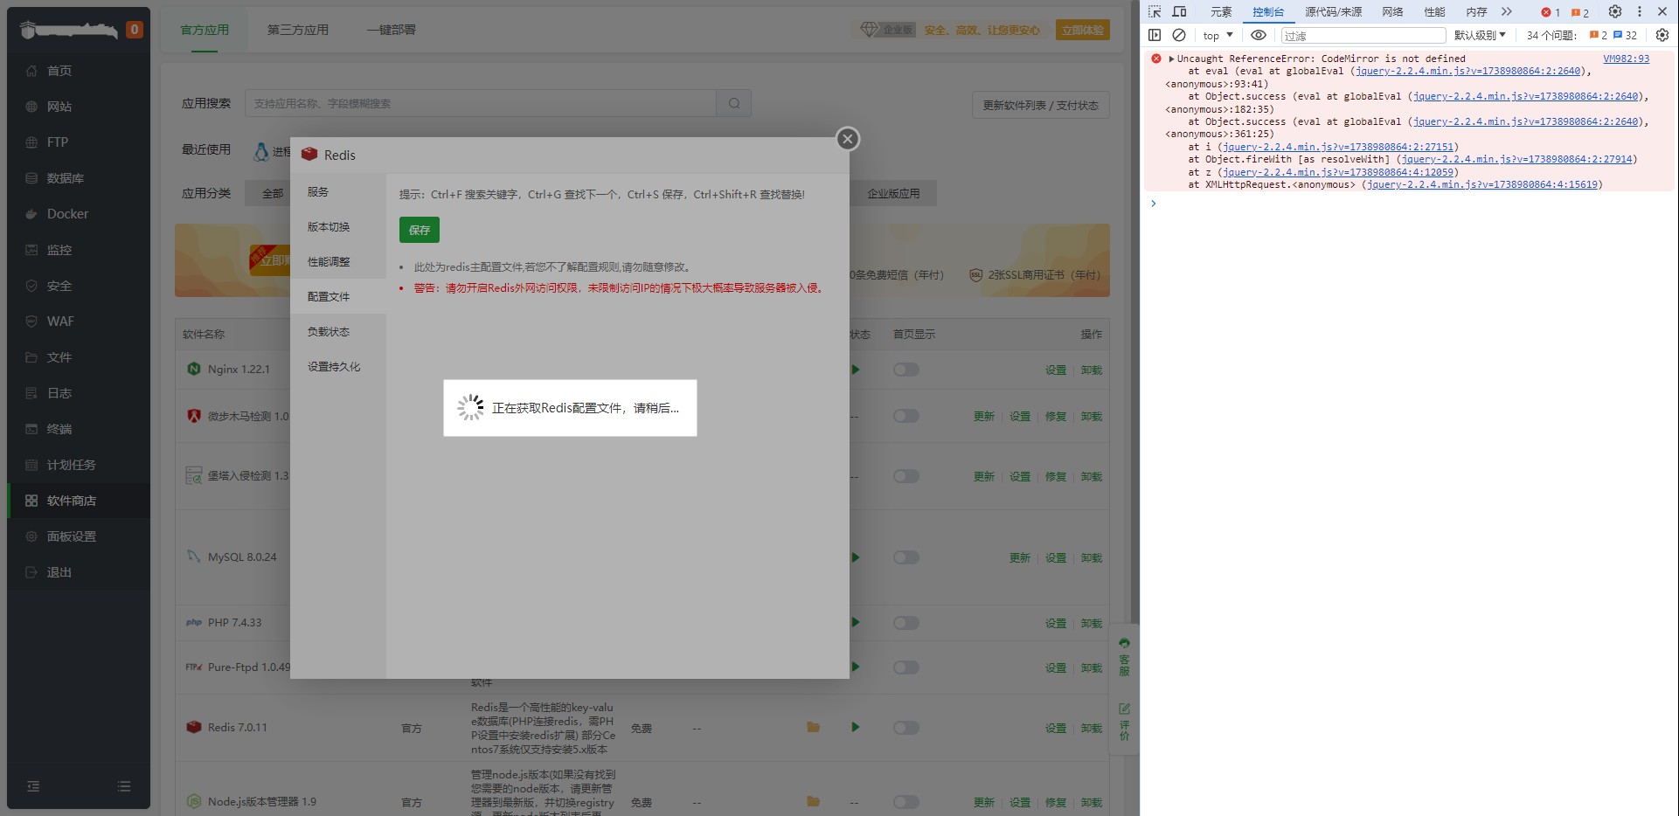This screenshot has width=1679, height=816.
Task: Open 性能调整 tab in Redis dialog
Action: (x=337, y=262)
